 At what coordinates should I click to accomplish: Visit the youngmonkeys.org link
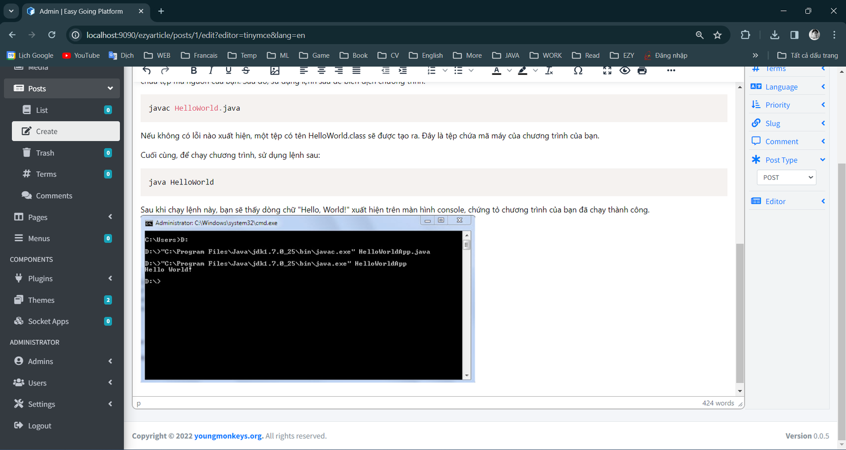pos(229,436)
